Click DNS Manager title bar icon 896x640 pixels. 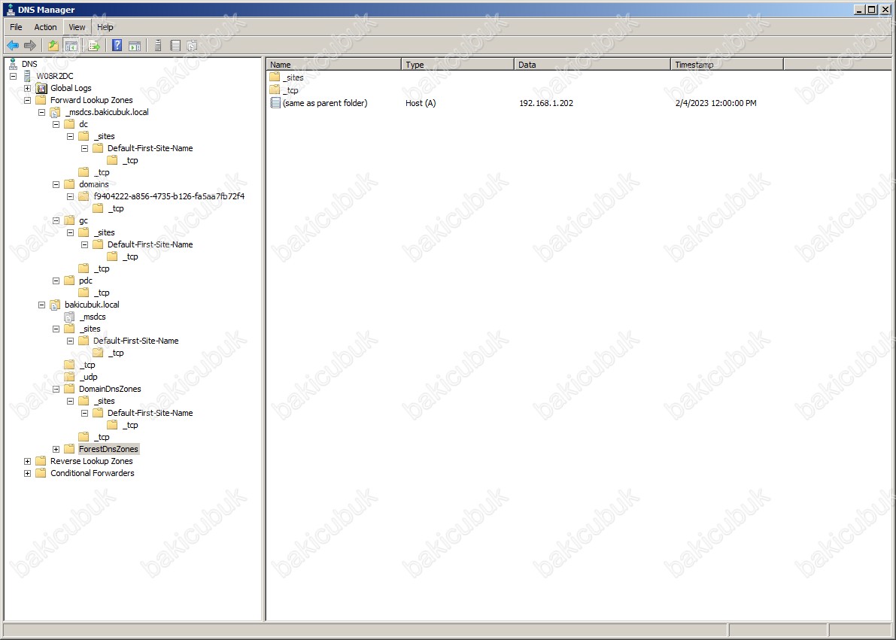point(11,10)
